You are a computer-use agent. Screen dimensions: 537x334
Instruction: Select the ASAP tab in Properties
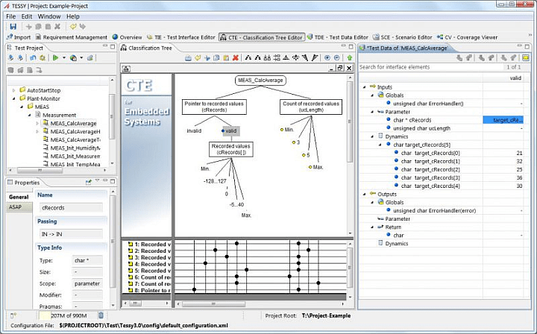point(16,208)
